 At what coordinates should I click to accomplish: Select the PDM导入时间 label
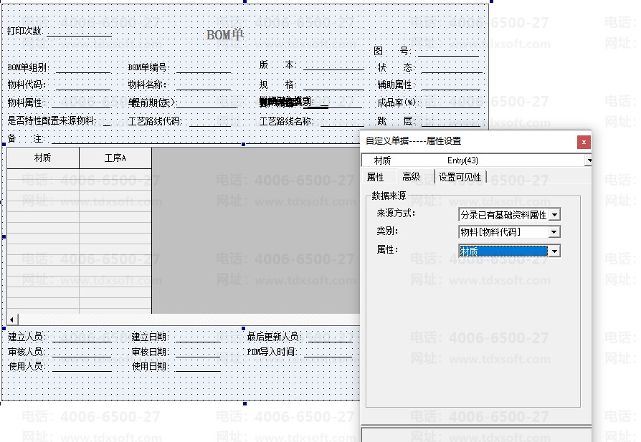pyautogui.click(x=272, y=352)
